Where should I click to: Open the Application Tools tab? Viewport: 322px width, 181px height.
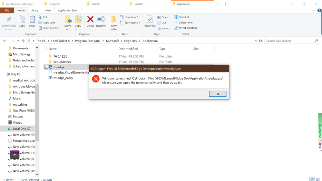tap(68, 10)
